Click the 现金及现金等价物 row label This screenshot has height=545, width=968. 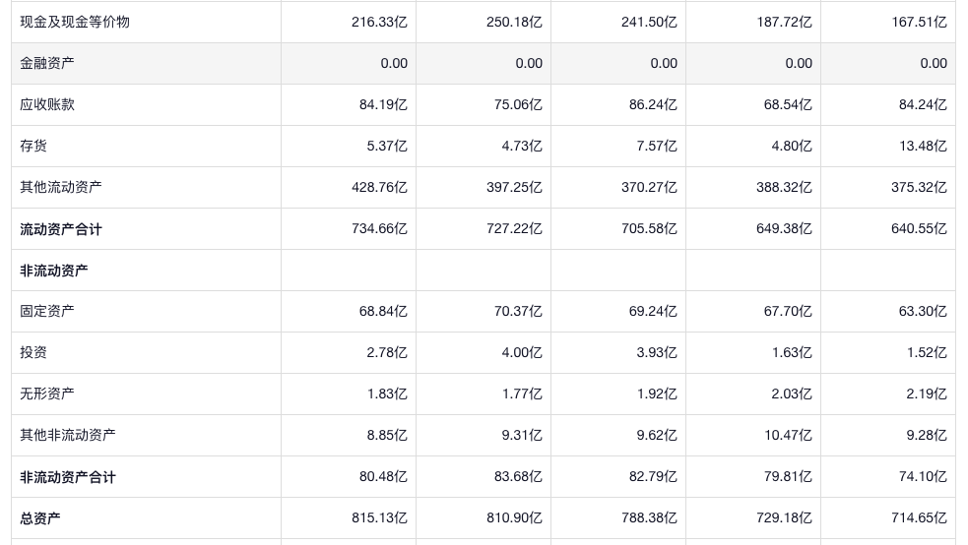(x=75, y=22)
